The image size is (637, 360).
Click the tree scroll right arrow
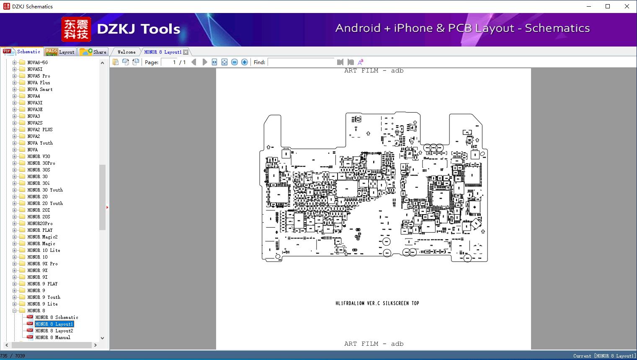click(x=95, y=345)
